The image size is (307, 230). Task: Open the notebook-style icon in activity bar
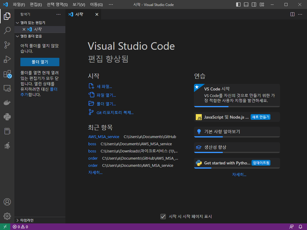point(7,131)
